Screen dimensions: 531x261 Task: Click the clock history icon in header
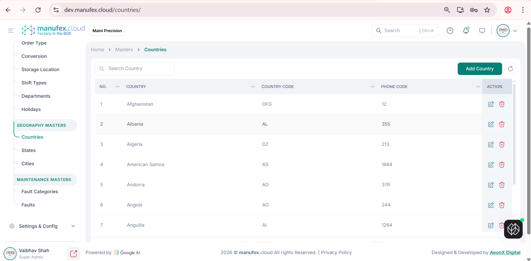coord(450,31)
